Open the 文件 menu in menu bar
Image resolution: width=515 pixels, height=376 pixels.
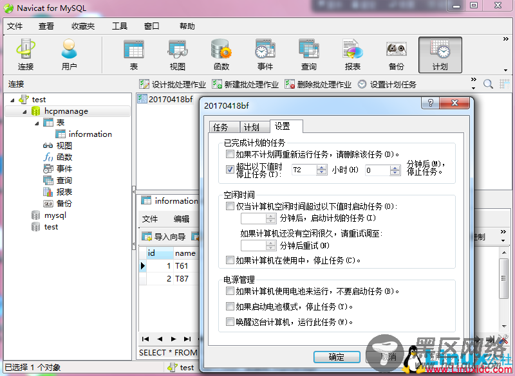click(15, 26)
